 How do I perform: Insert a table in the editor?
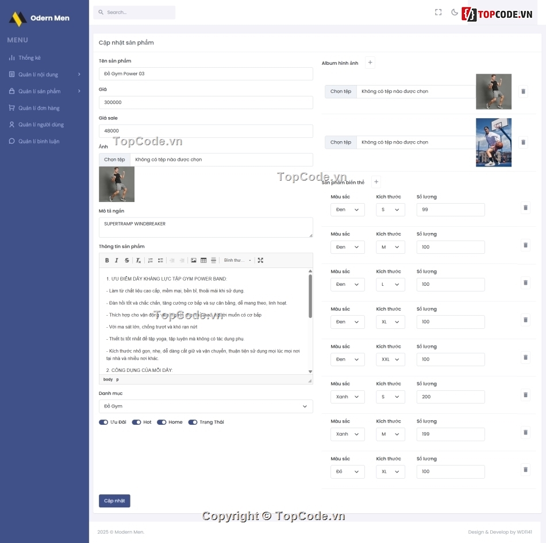(203, 260)
